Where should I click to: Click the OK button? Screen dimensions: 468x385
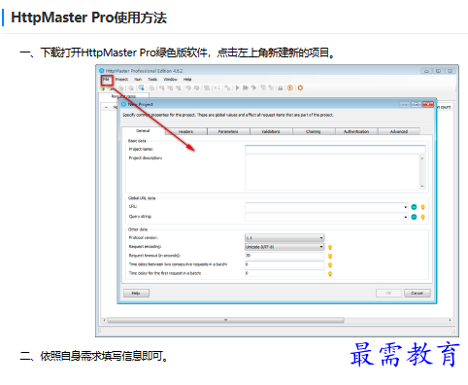388,293
